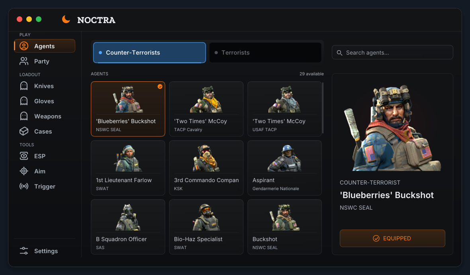Click the agents list scrollbar
The width and height of the screenshot is (470, 275).
pyautogui.click(x=323, y=108)
